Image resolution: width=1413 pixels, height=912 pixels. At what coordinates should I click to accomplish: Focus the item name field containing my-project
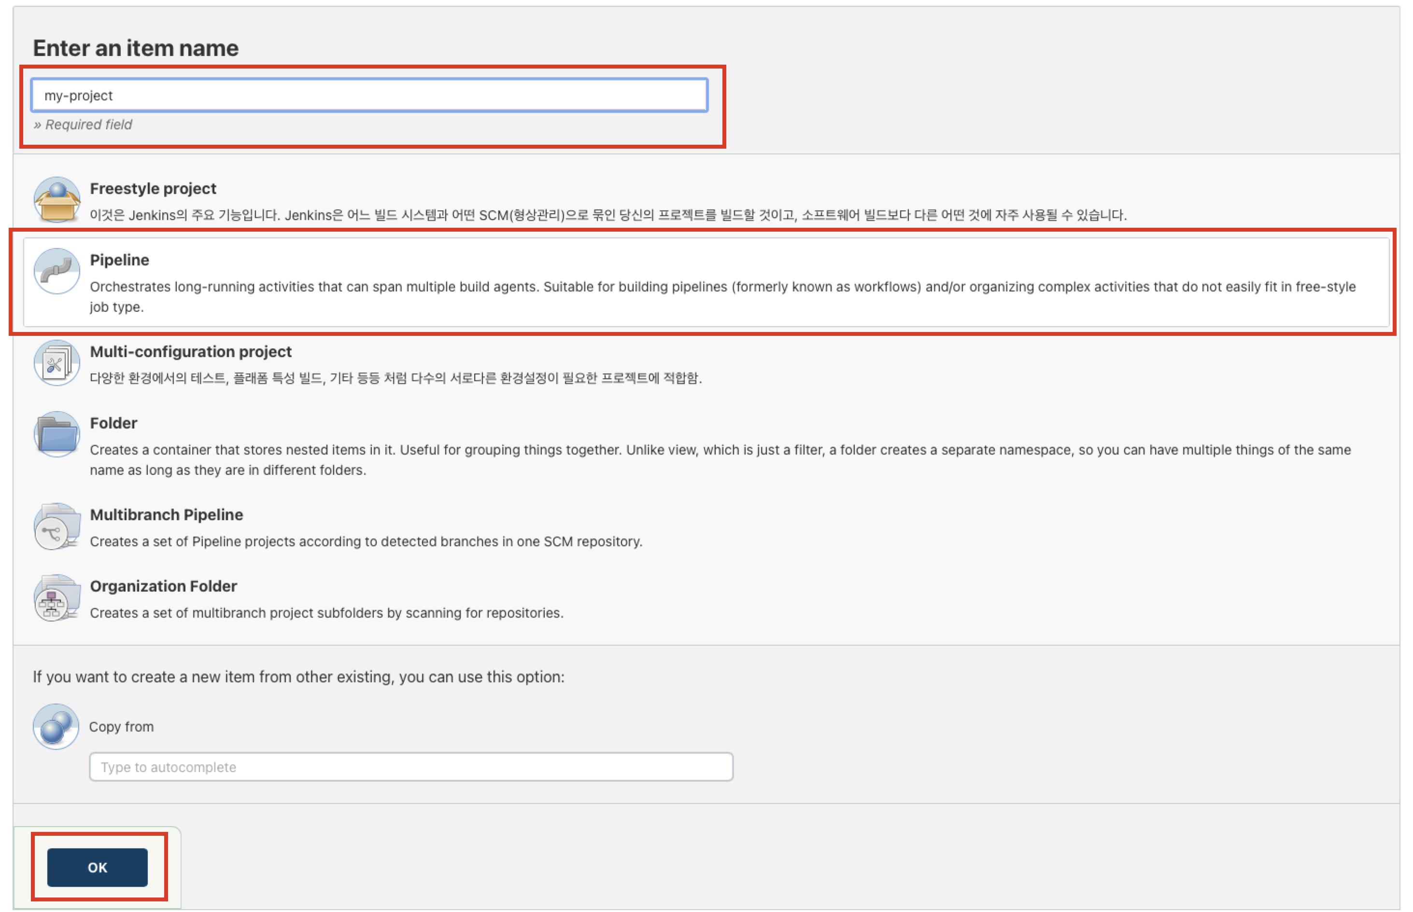coord(369,96)
